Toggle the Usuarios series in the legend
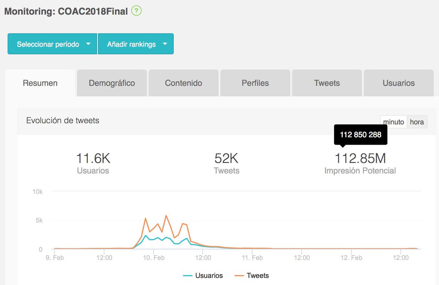The height and width of the screenshot is (285, 439). click(203, 275)
